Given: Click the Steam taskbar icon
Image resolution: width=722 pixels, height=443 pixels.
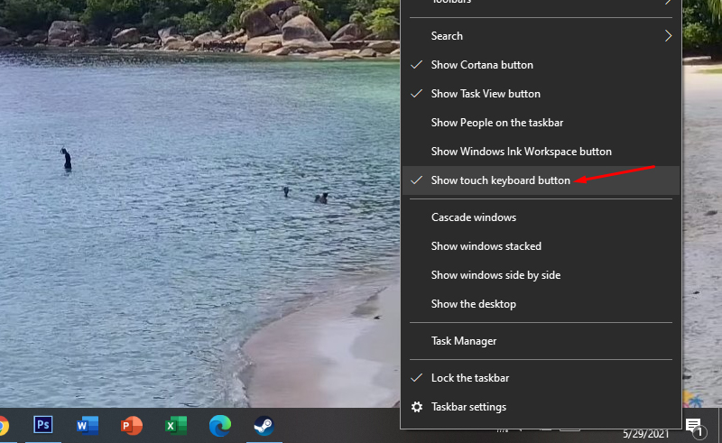Looking at the screenshot, I should click(263, 425).
